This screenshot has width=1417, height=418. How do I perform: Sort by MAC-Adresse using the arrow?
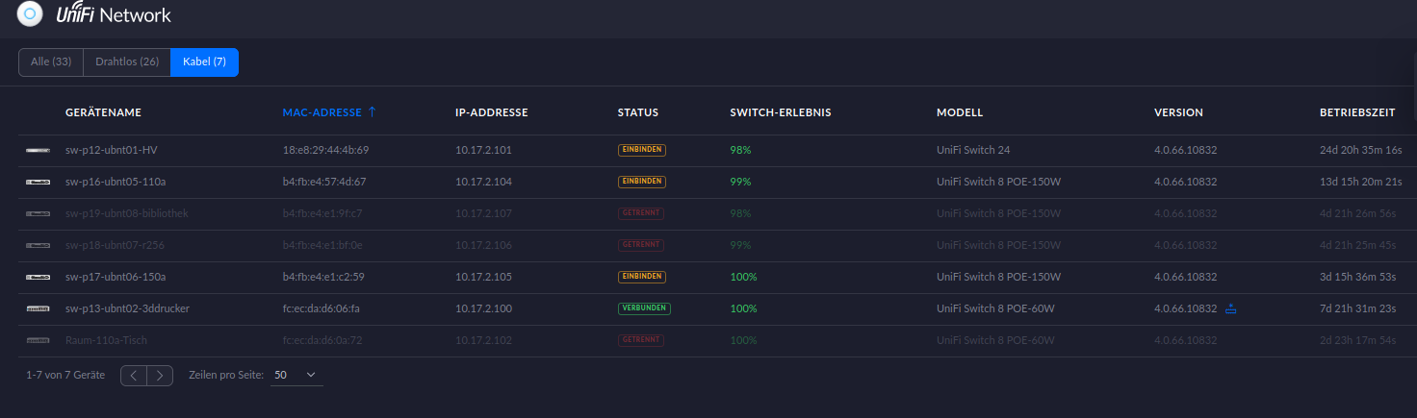372,112
